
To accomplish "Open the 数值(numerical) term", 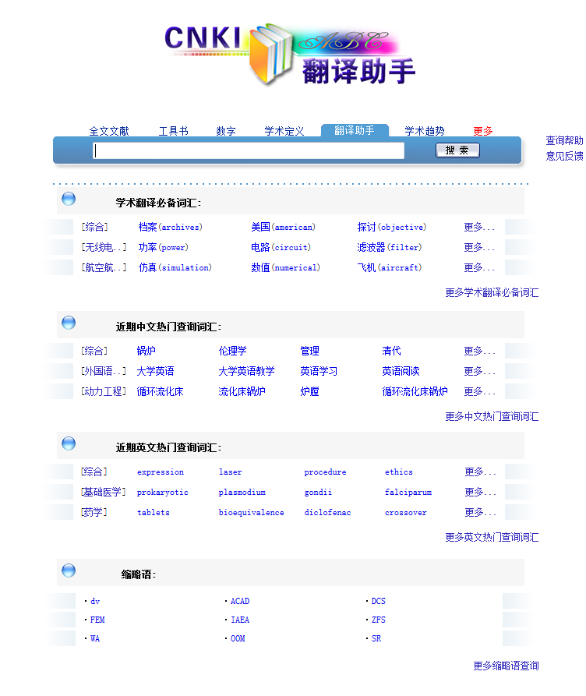I will click(285, 267).
